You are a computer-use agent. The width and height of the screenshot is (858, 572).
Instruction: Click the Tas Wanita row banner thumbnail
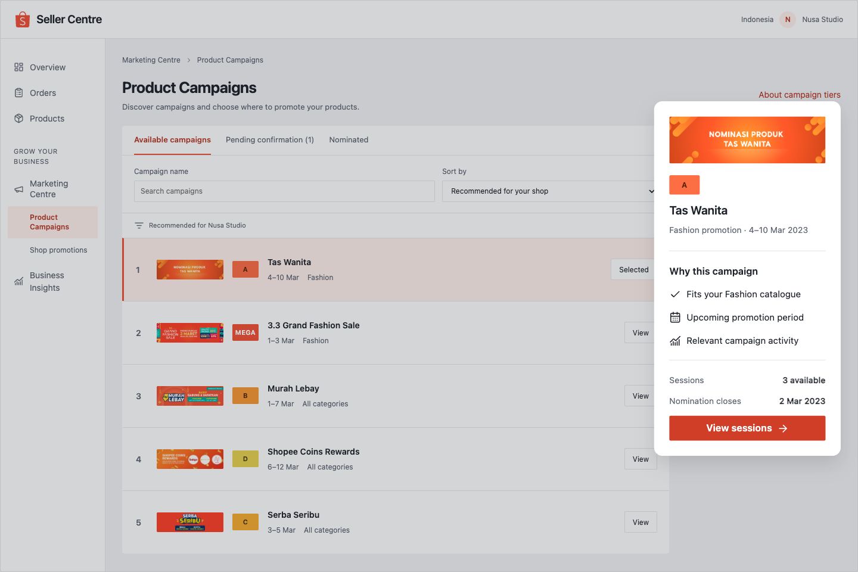coord(190,270)
